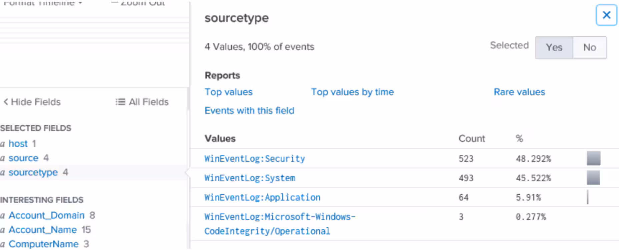The width and height of the screenshot is (619, 250).
Task: Filter by WinEventLog:System value
Action: 250,178
